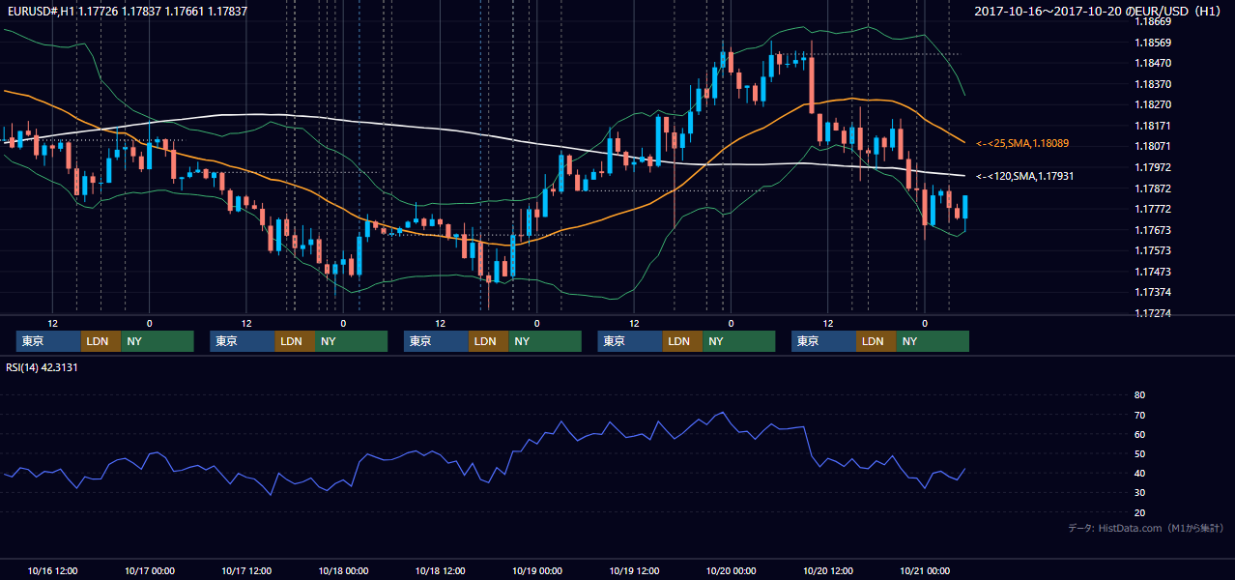Image resolution: width=1235 pixels, height=580 pixels.
Task: Click price axis value 1.17872
Action: [1153, 188]
